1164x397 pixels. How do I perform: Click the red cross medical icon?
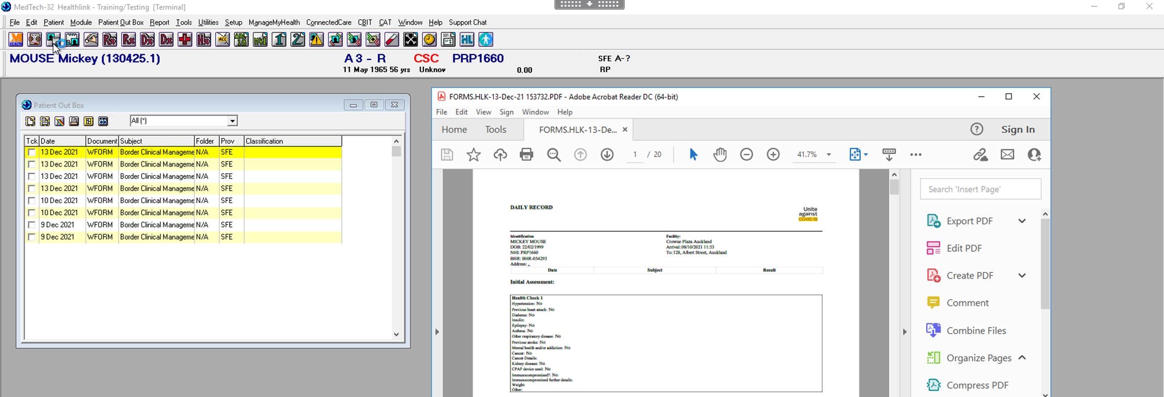click(x=185, y=40)
